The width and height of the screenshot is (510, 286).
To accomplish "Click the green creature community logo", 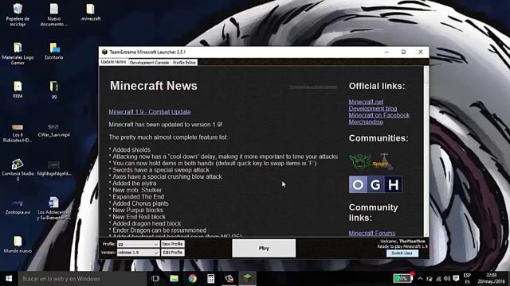I will point(360,161).
